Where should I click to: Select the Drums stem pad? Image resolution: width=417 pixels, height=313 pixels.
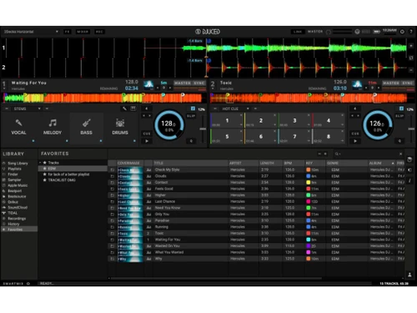point(120,128)
